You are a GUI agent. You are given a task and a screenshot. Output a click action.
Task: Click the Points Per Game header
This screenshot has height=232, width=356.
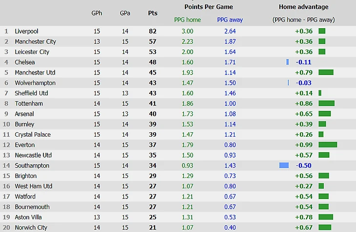(x=209, y=7)
